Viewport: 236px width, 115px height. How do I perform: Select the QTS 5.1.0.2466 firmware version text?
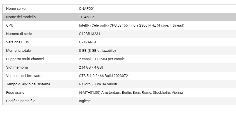point(104,76)
